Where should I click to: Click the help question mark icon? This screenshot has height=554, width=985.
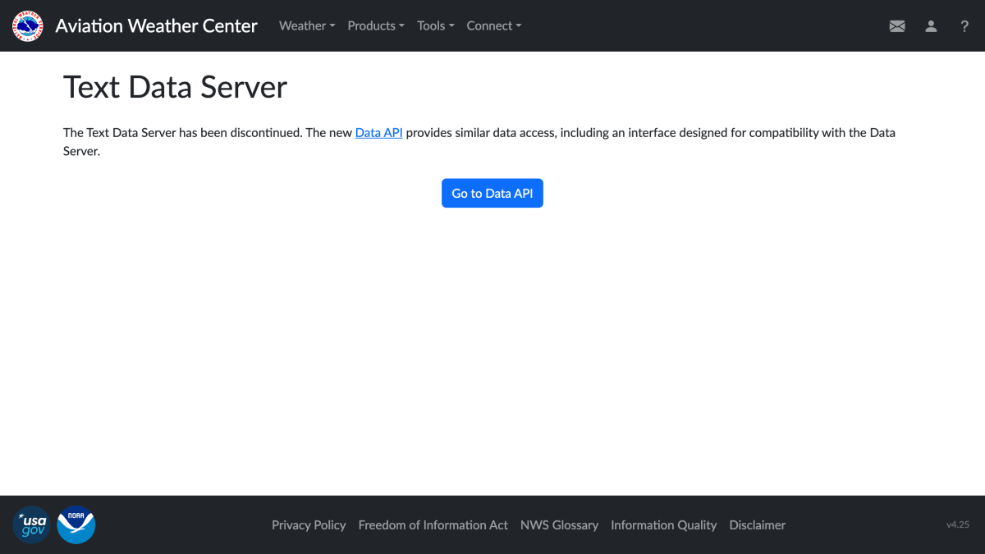pos(964,26)
